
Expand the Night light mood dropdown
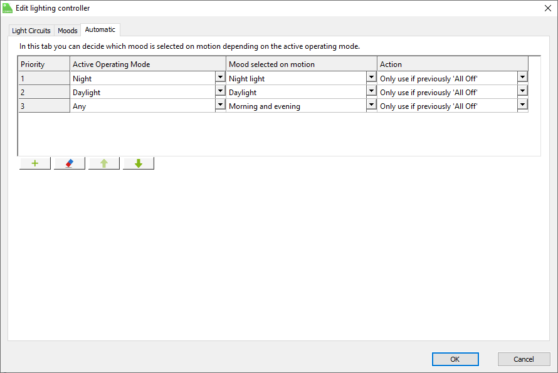(x=371, y=78)
